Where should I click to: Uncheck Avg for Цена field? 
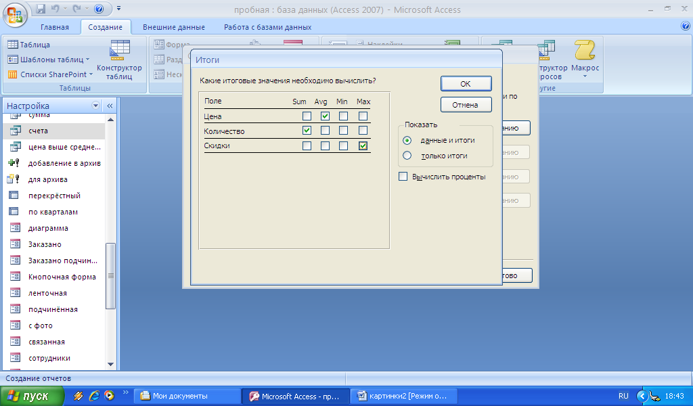(326, 116)
